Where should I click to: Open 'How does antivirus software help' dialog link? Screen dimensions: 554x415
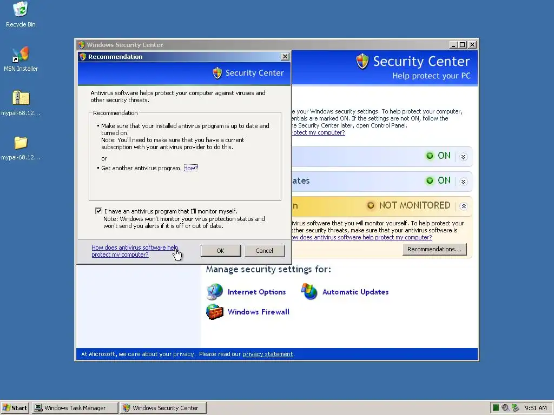pos(135,251)
